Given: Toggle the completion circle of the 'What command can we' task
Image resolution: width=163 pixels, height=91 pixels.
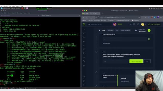Looking at the screenshot, I should click(97, 72).
